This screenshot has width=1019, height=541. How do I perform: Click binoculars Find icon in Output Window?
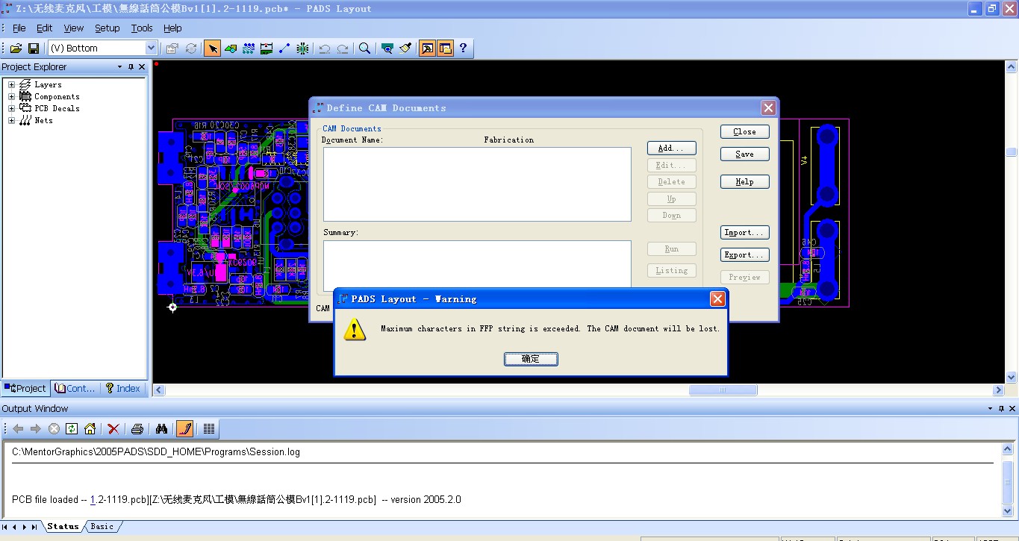pyautogui.click(x=161, y=428)
